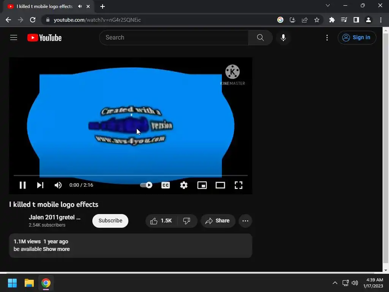The width and height of the screenshot is (389, 292).
Task: Open the Windows Start menu
Action: [12, 283]
